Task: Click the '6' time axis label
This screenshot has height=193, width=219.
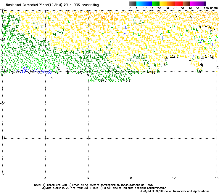Action: [88, 178]
